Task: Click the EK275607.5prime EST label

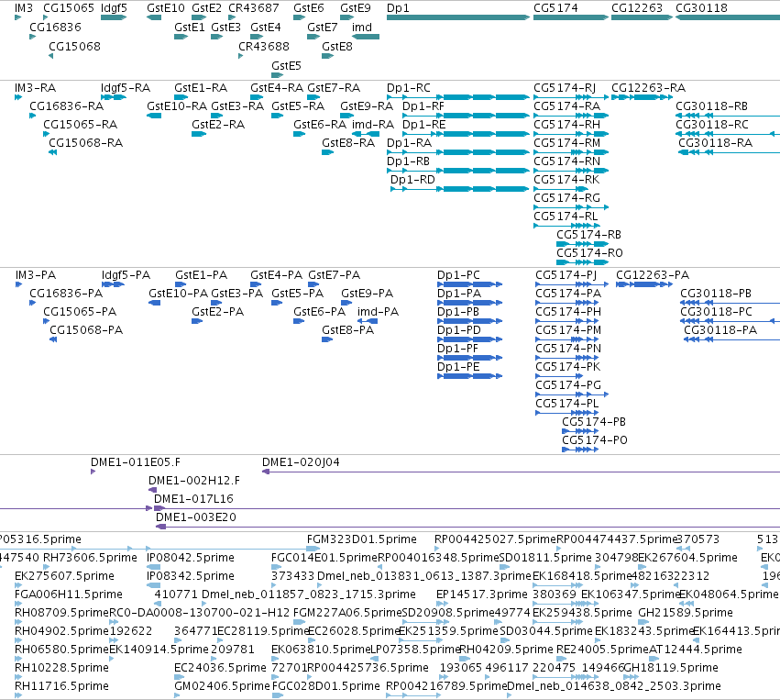Action: tap(65, 576)
